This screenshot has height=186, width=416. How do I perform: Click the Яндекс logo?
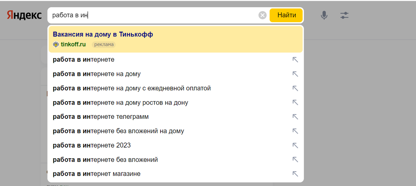24,15
